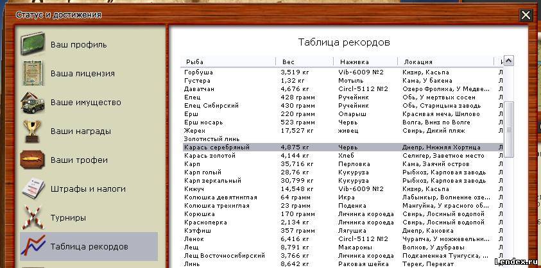Click the records chart graph icon
541x268 pixels.
(33, 246)
